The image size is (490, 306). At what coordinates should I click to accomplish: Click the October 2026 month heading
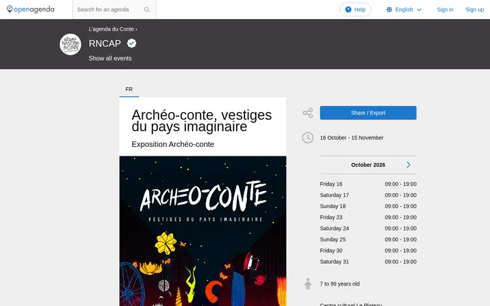367,165
